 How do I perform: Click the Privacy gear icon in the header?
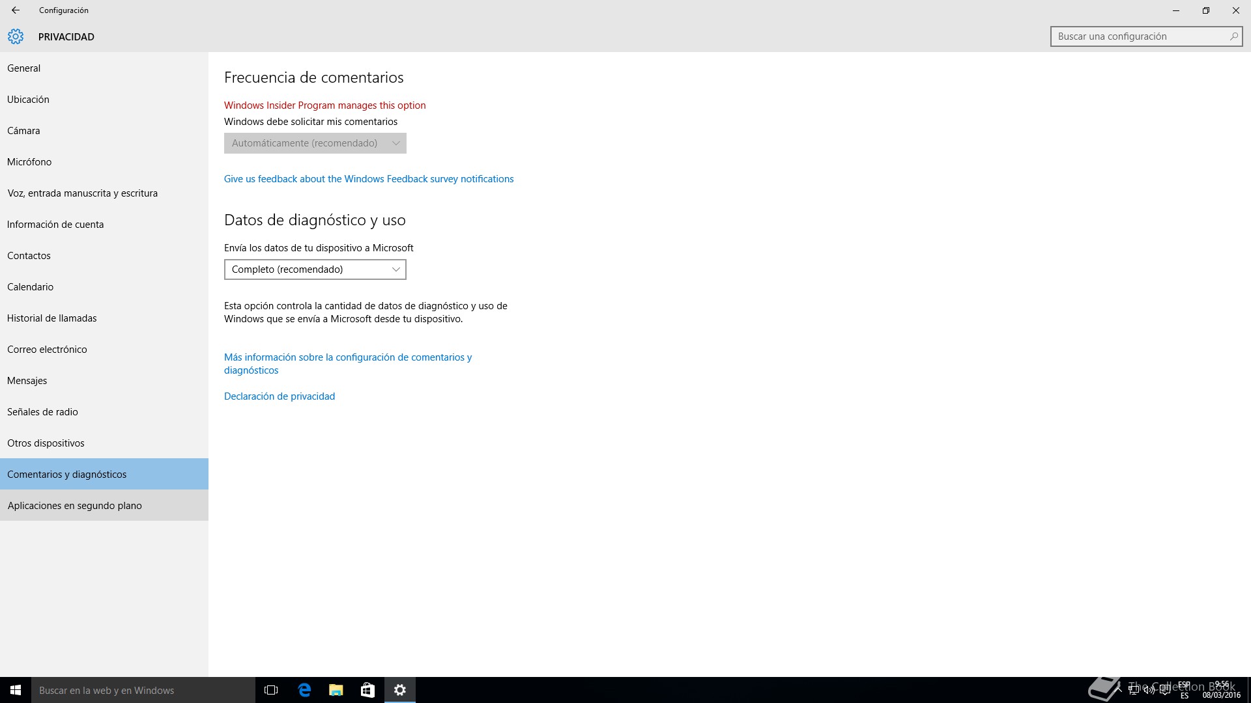coord(16,36)
